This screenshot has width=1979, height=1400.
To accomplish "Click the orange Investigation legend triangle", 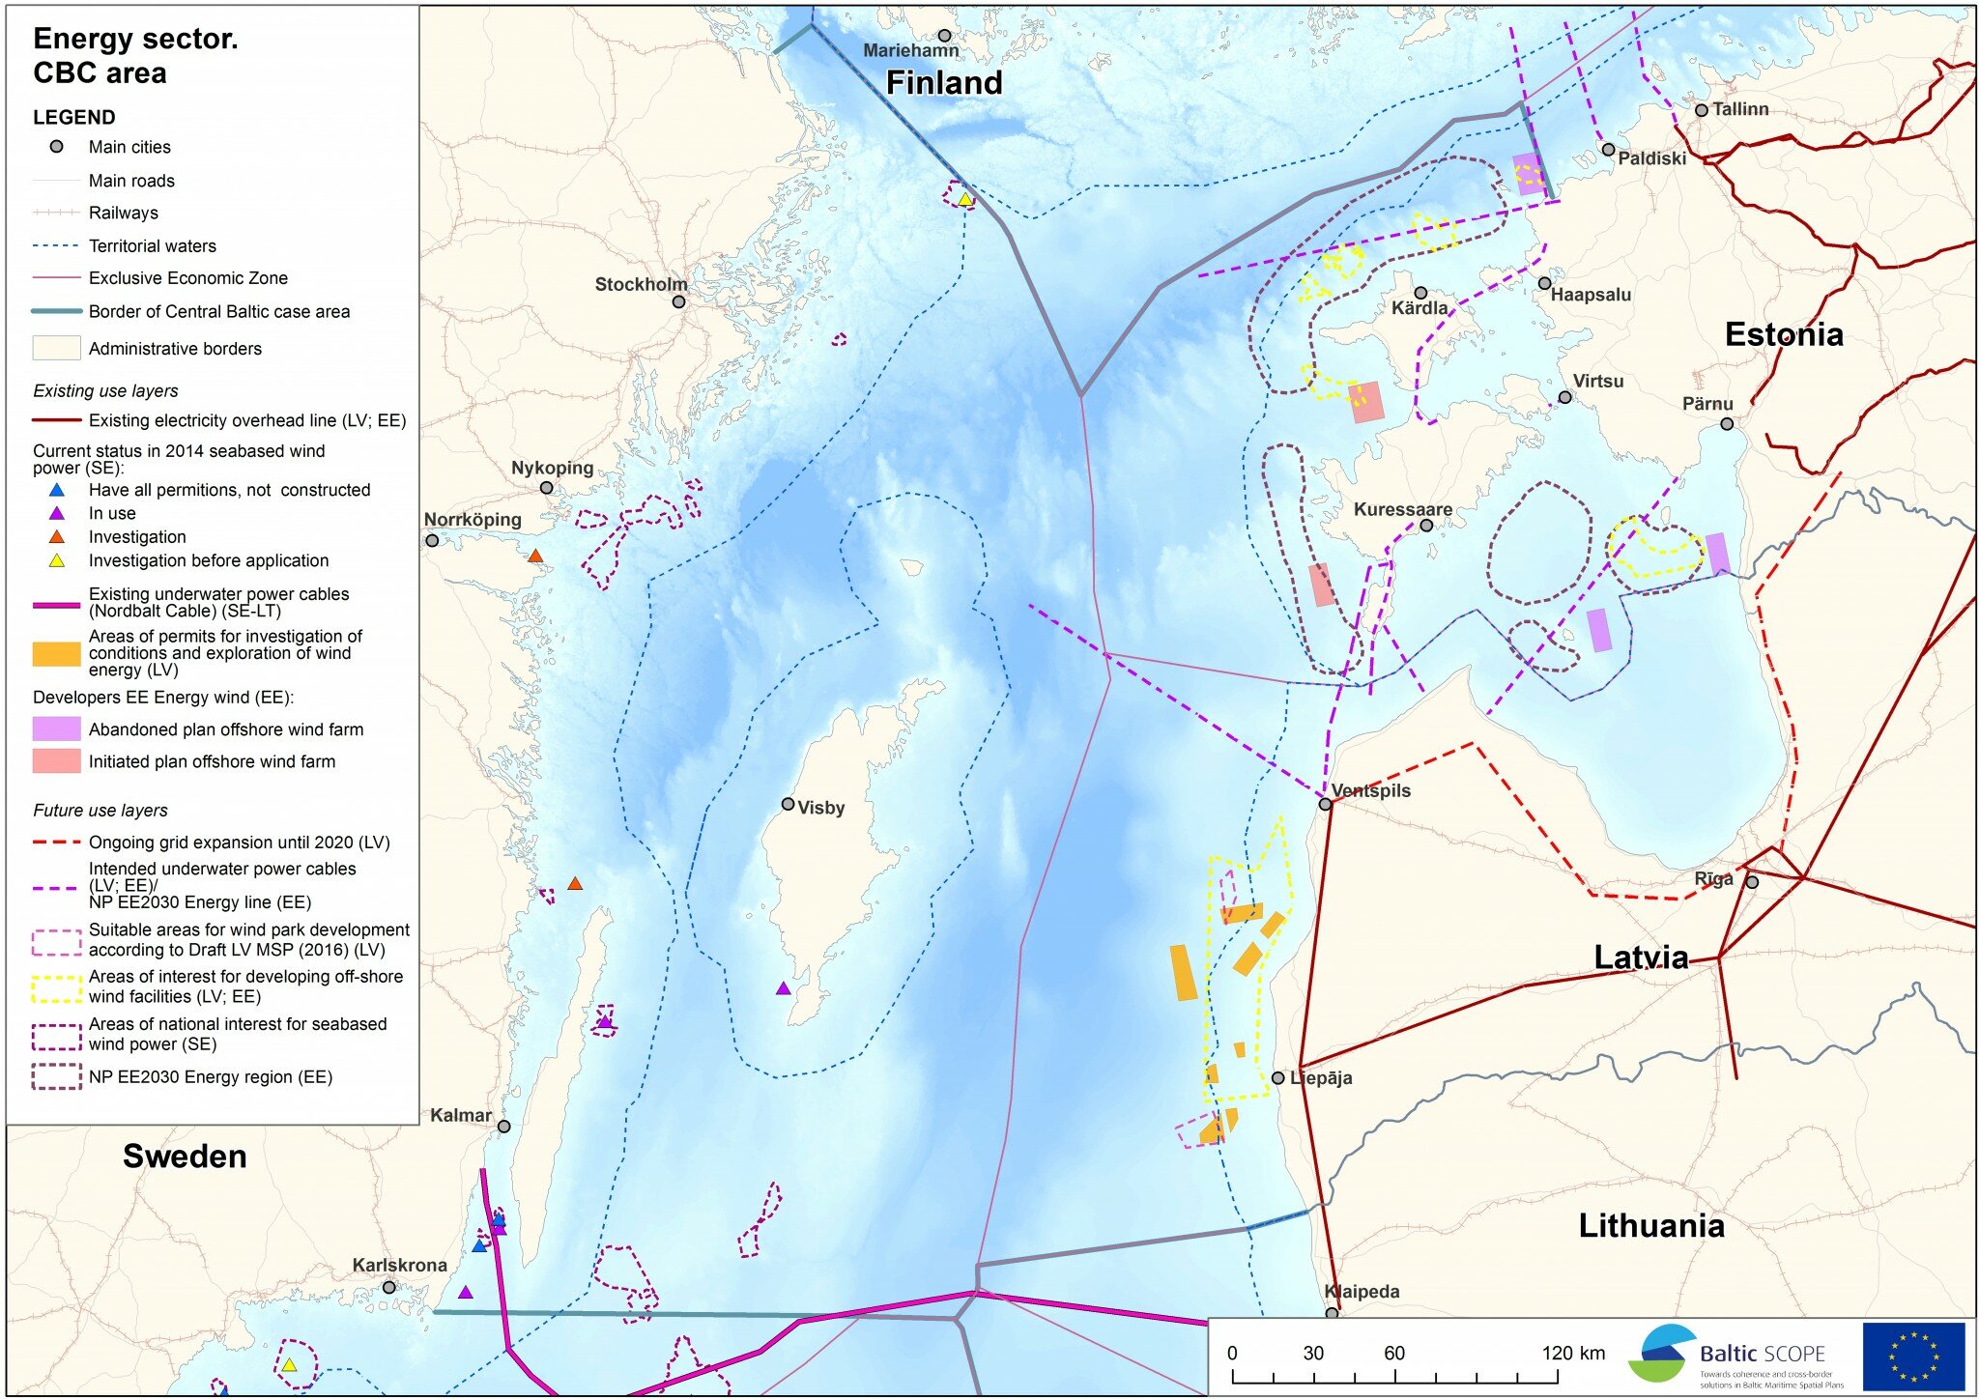I will coord(57,537).
